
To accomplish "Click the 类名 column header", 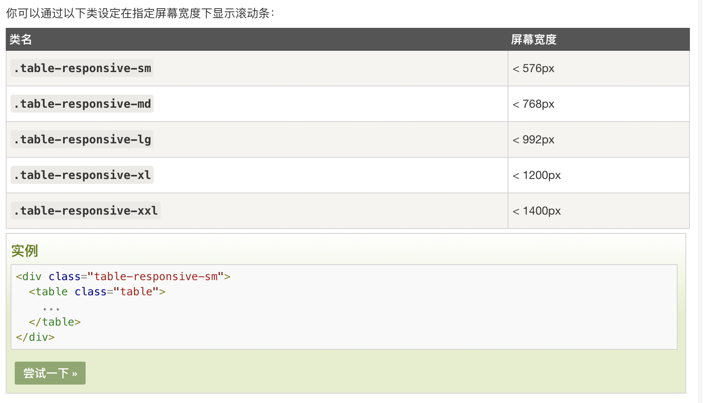I will click(257, 39).
